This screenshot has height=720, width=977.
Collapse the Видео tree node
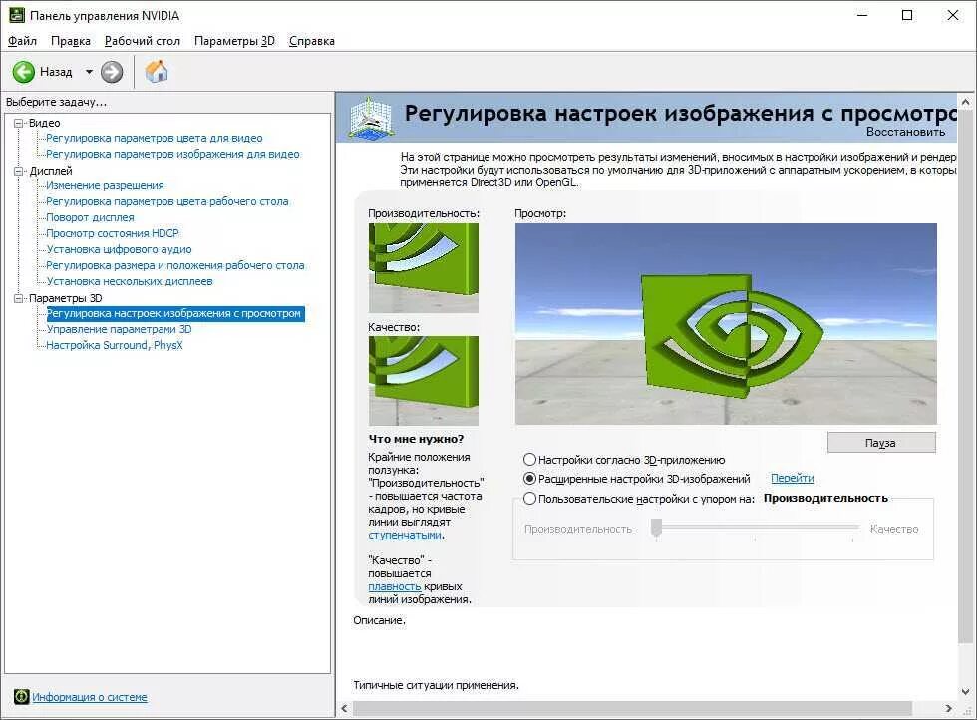(19, 123)
